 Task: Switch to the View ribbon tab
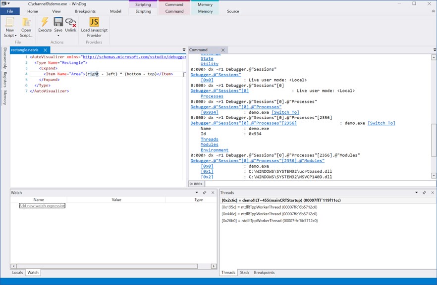[56, 11]
